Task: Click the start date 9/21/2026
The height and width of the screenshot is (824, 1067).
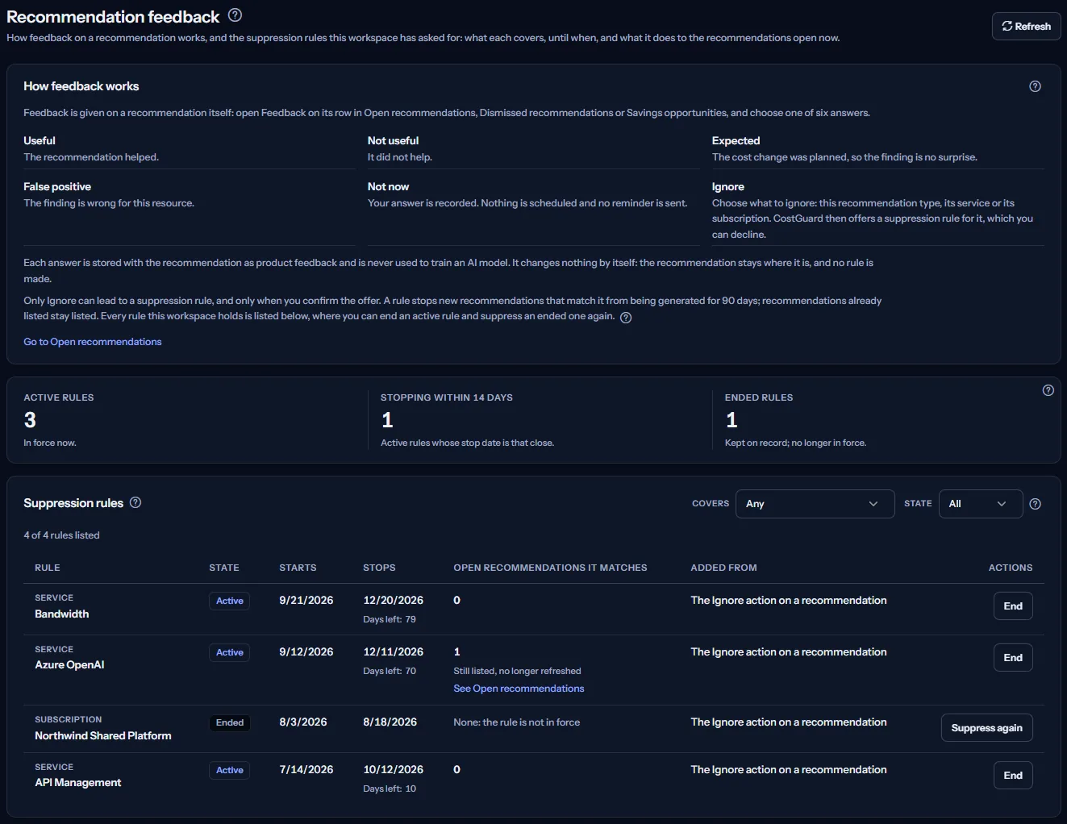Action: tap(306, 600)
